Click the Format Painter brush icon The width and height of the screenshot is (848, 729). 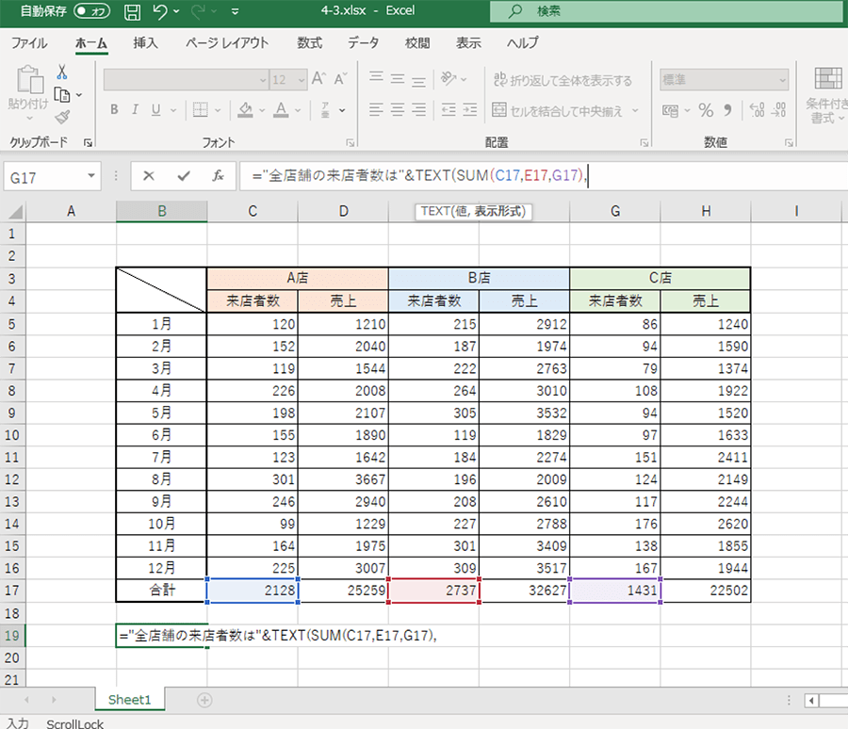[x=62, y=117]
